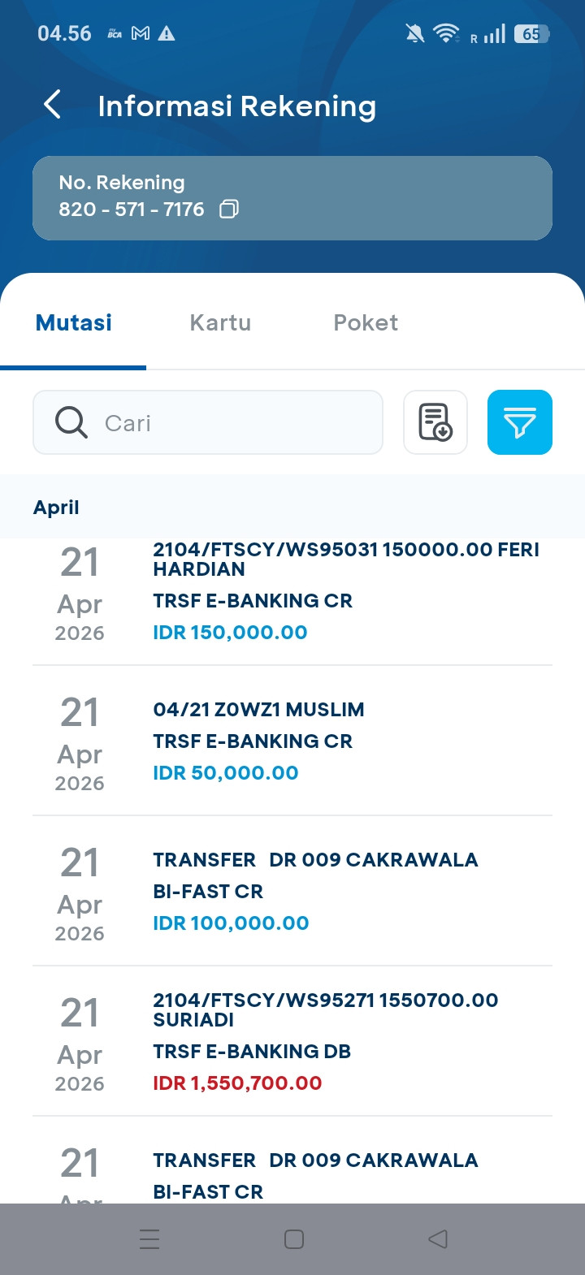Tap the back arrow icon
This screenshot has width=585, height=1275.
tap(52, 105)
